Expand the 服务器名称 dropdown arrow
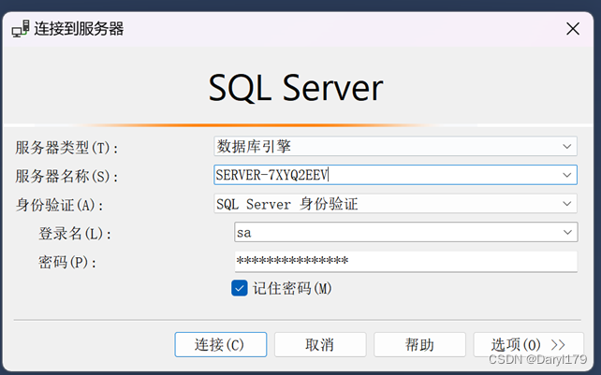 point(567,175)
